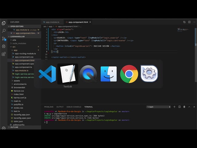Viewport: 197px width, 148px height.
Task: Open the Run and Debug view
Action: tap(4, 46)
